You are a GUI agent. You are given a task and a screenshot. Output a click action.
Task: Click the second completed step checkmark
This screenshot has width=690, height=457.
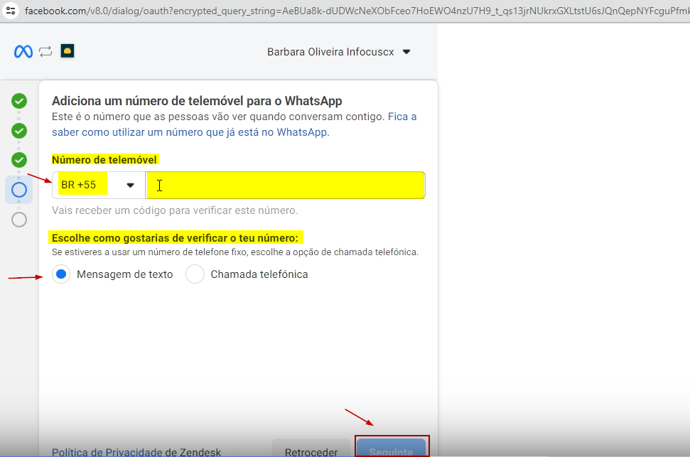click(x=19, y=131)
